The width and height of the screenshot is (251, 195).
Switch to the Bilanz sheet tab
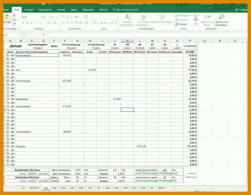[x=161, y=188]
